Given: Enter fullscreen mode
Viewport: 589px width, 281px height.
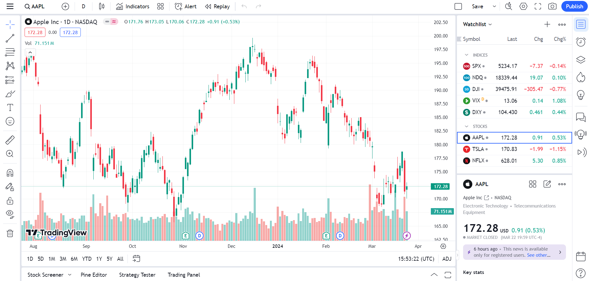Looking at the screenshot, I should pyautogui.click(x=538, y=6).
